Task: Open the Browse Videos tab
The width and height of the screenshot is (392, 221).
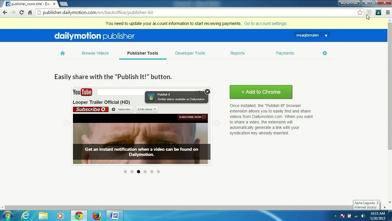Action: coord(95,53)
